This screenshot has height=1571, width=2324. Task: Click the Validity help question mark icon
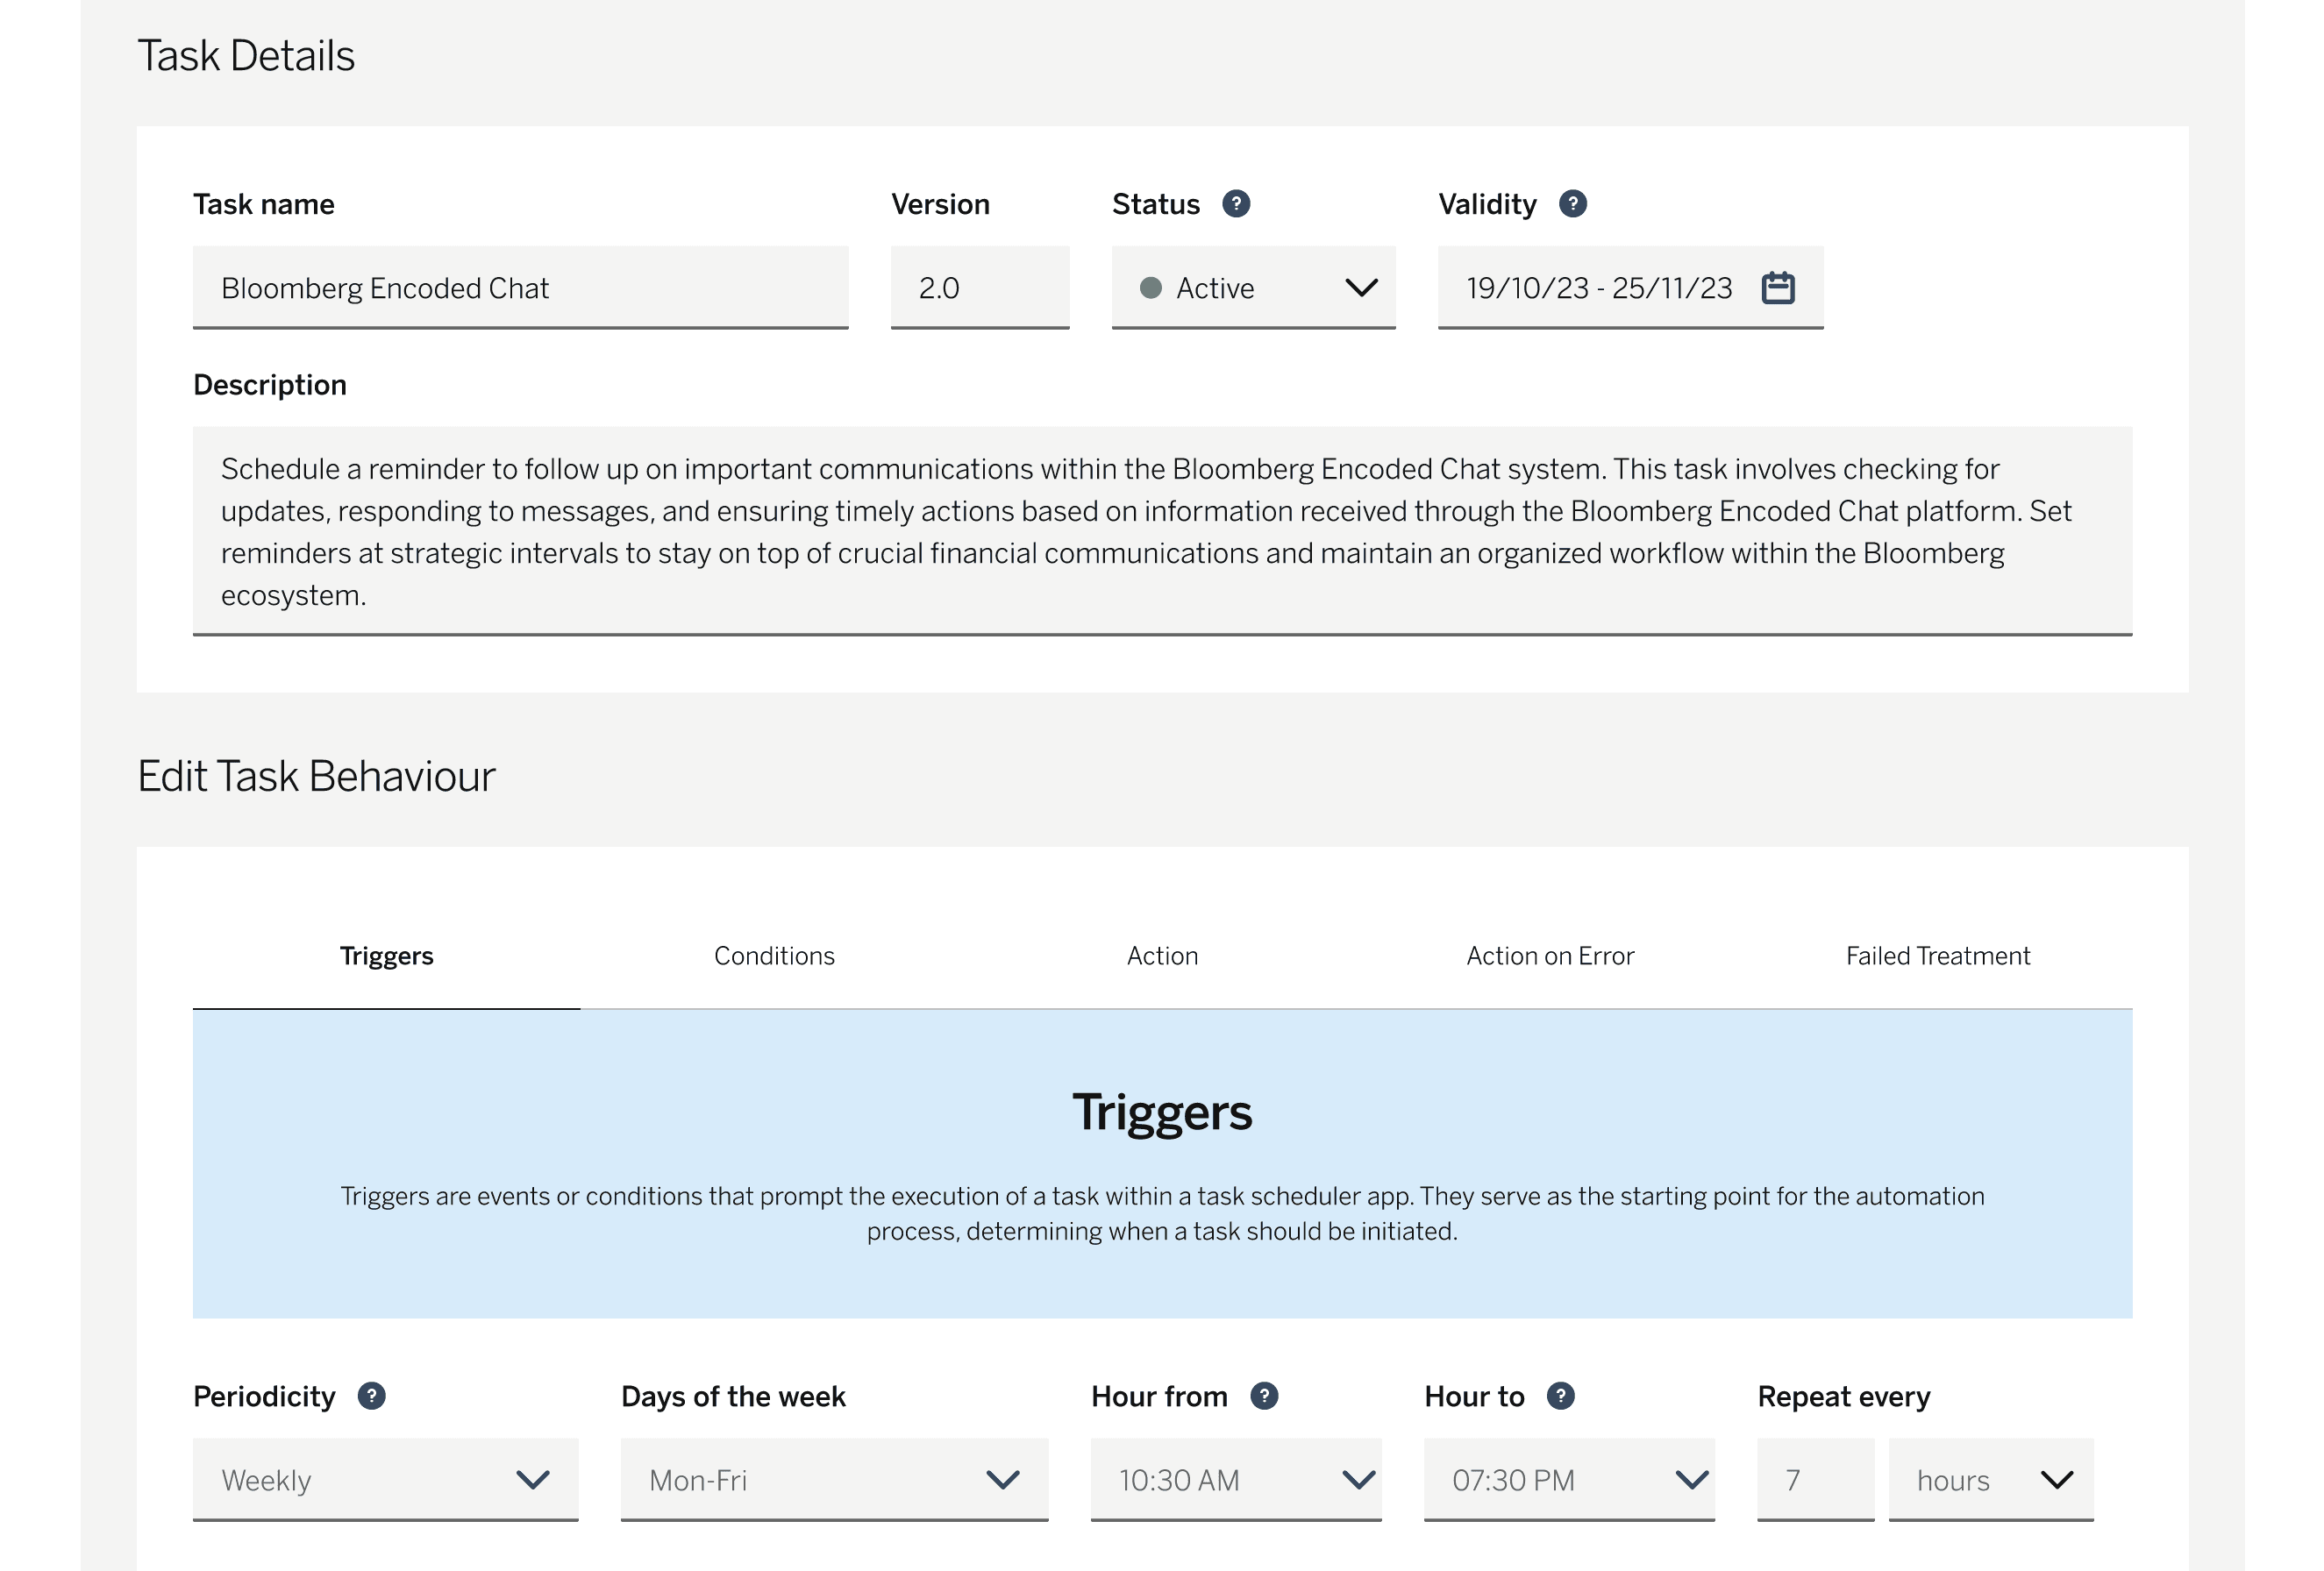pyautogui.click(x=1572, y=204)
